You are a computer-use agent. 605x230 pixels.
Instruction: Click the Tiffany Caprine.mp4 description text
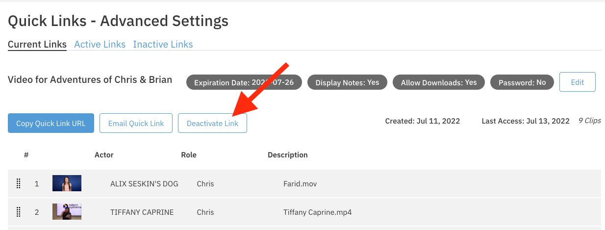coord(317,212)
